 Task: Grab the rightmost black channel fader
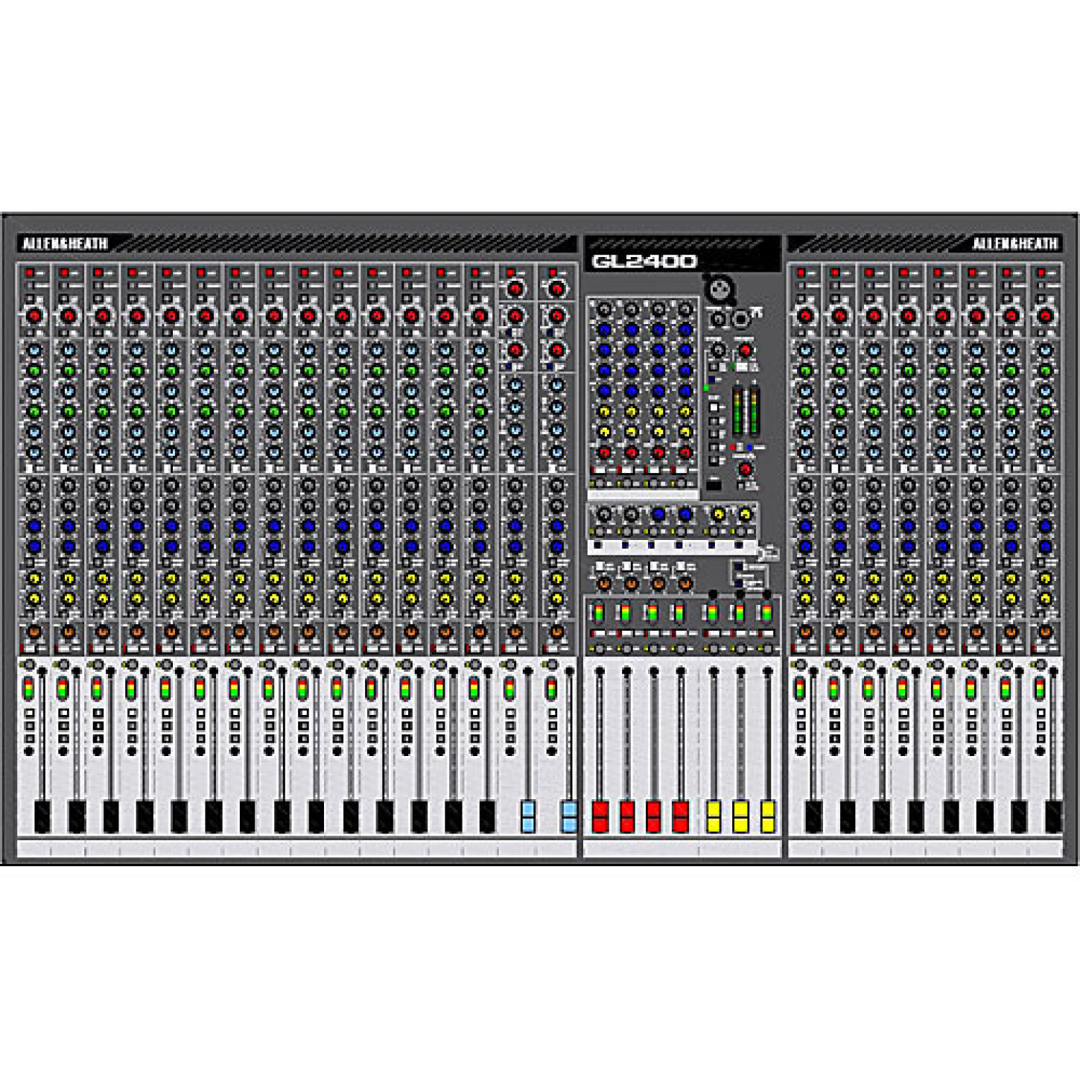tap(1053, 816)
